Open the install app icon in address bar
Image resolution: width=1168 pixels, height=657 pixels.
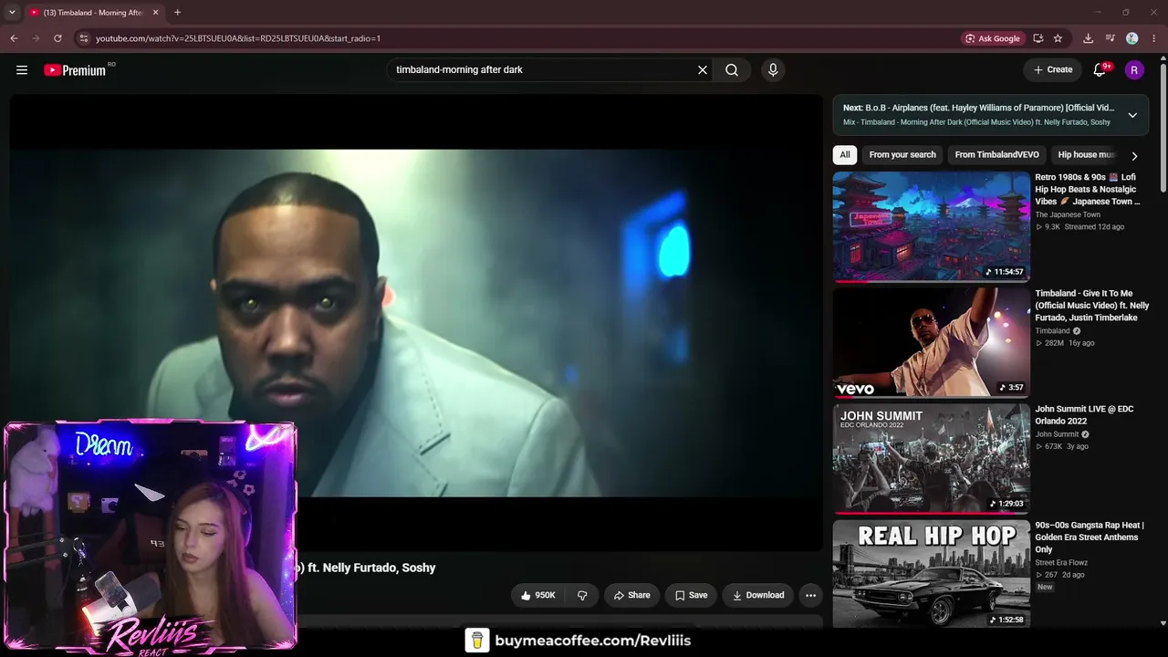1038,38
